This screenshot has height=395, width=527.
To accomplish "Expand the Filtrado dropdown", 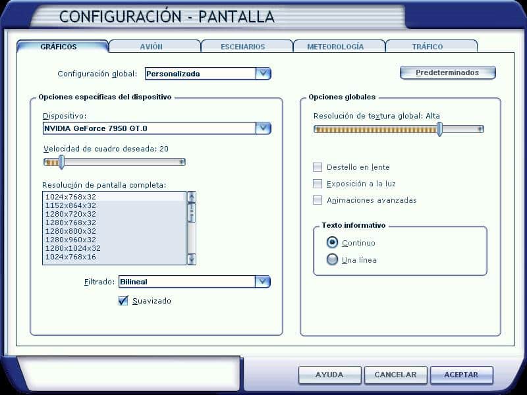I will click(263, 282).
